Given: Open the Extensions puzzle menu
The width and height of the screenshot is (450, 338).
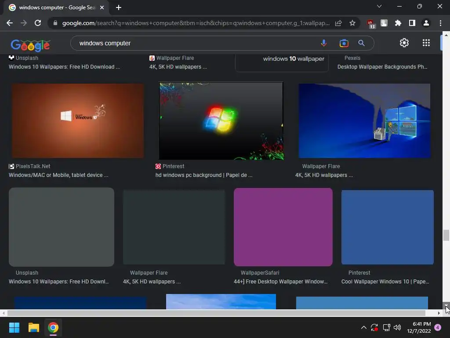Looking at the screenshot, I should click(x=398, y=23).
